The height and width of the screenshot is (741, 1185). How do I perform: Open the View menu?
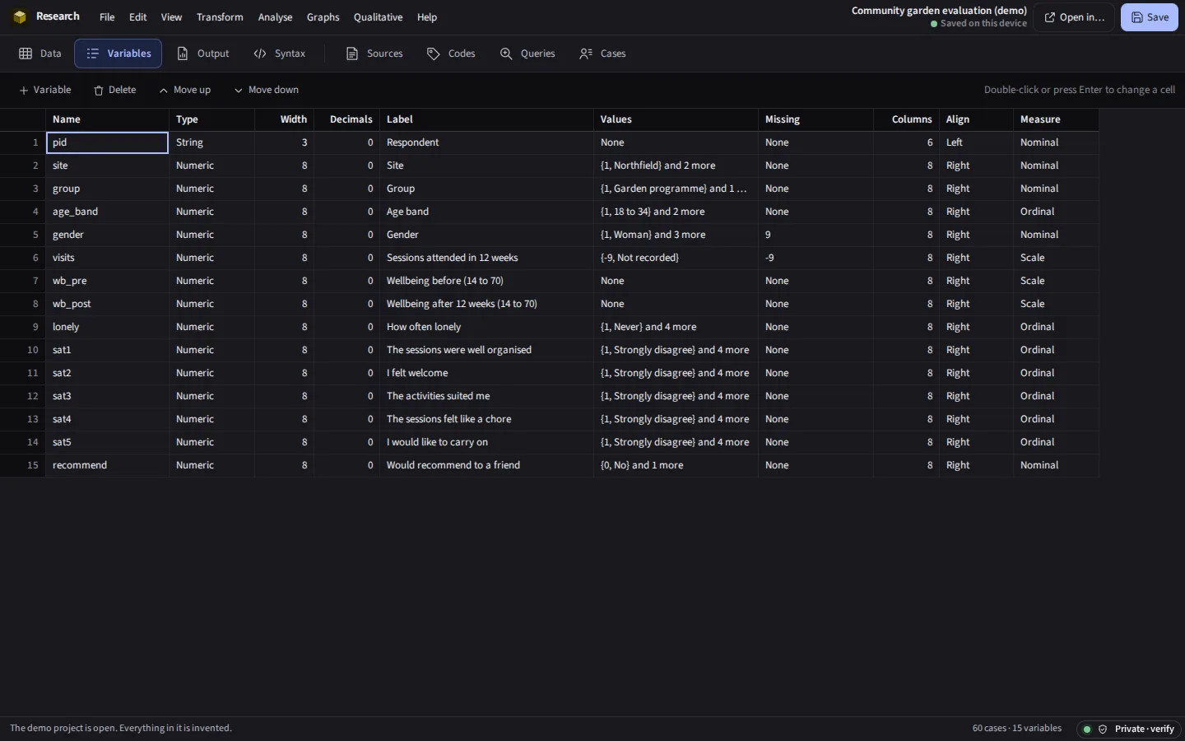171,17
